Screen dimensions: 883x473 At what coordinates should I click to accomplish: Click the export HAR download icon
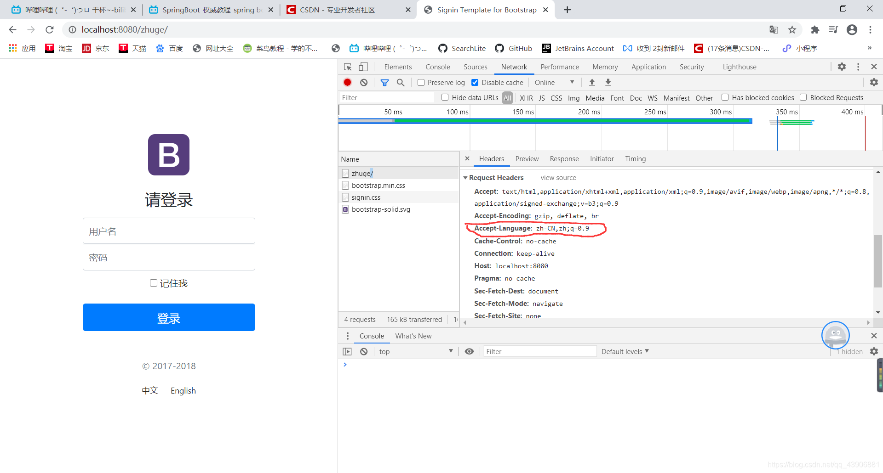pyautogui.click(x=608, y=83)
